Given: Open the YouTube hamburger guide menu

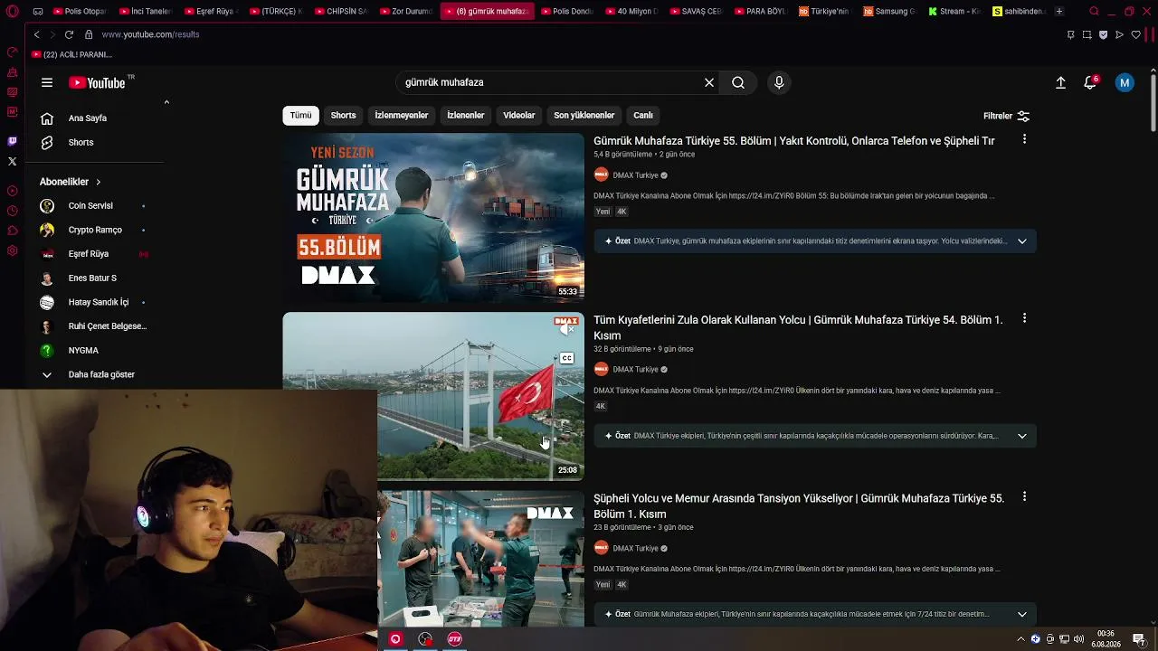Looking at the screenshot, I should [x=47, y=82].
